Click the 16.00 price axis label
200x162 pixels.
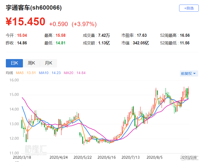pyautogui.click(x=14, y=80)
